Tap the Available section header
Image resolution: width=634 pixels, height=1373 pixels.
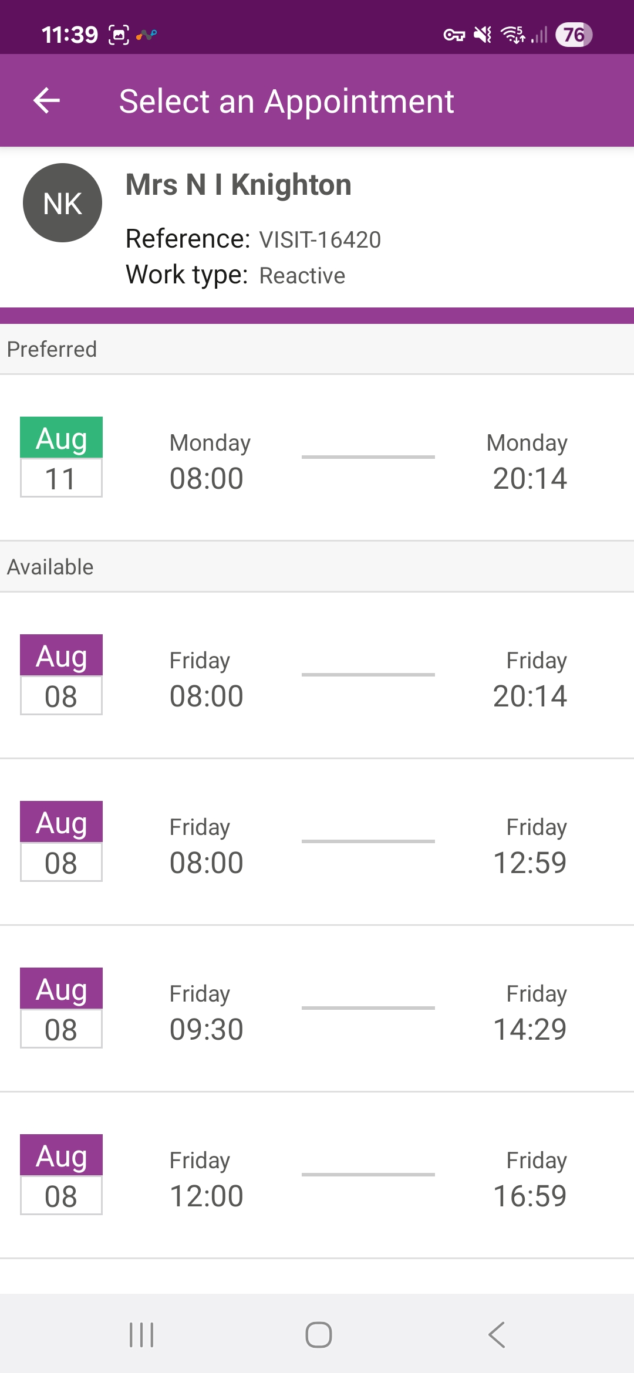(50, 567)
